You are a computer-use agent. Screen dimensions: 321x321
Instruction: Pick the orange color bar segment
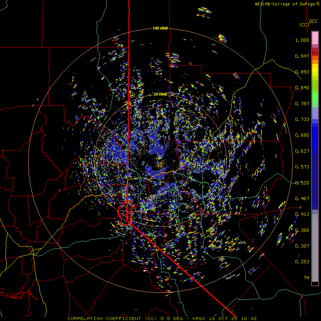(315, 62)
